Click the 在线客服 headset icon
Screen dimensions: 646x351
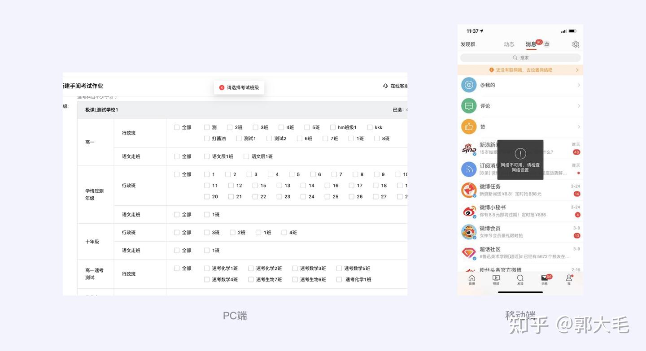coord(385,86)
